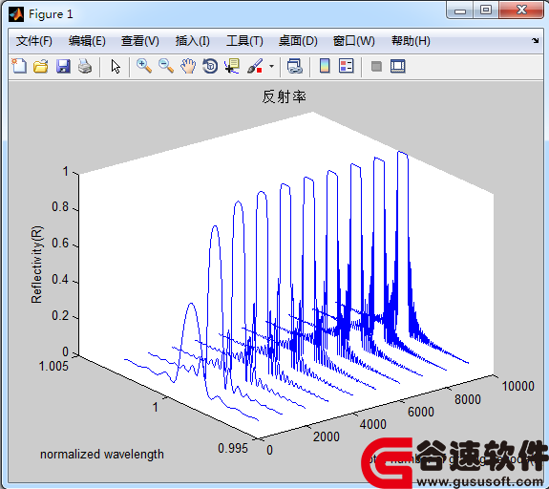Open file with the folder icon
The image size is (549, 489).
tap(41, 66)
